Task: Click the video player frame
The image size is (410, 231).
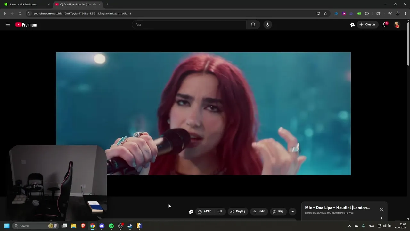Action: (x=203, y=113)
